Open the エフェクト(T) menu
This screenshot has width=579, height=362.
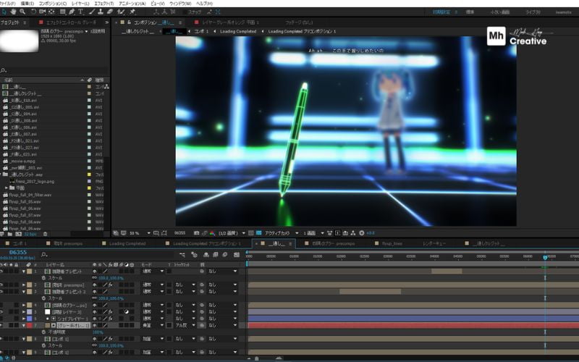(x=104, y=4)
